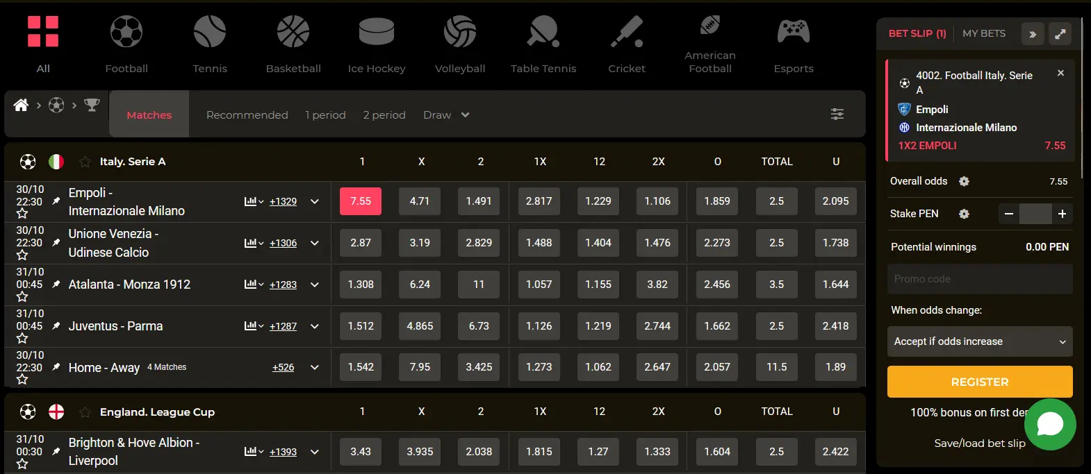Viewport: 1091px width, 474px height.
Task: Select Atalanta win odds 1.308
Action: tap(361, 285)
